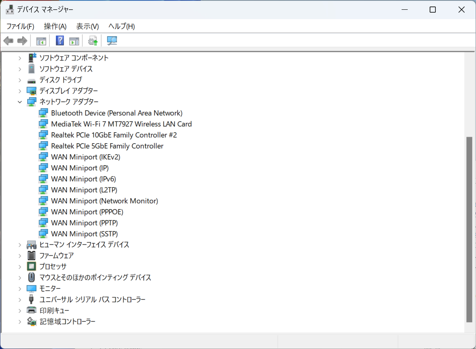Select Realtek PCIe 10GbE Family Controller #2
This screenshot has height=349, width=476.
tap(114, 135)
